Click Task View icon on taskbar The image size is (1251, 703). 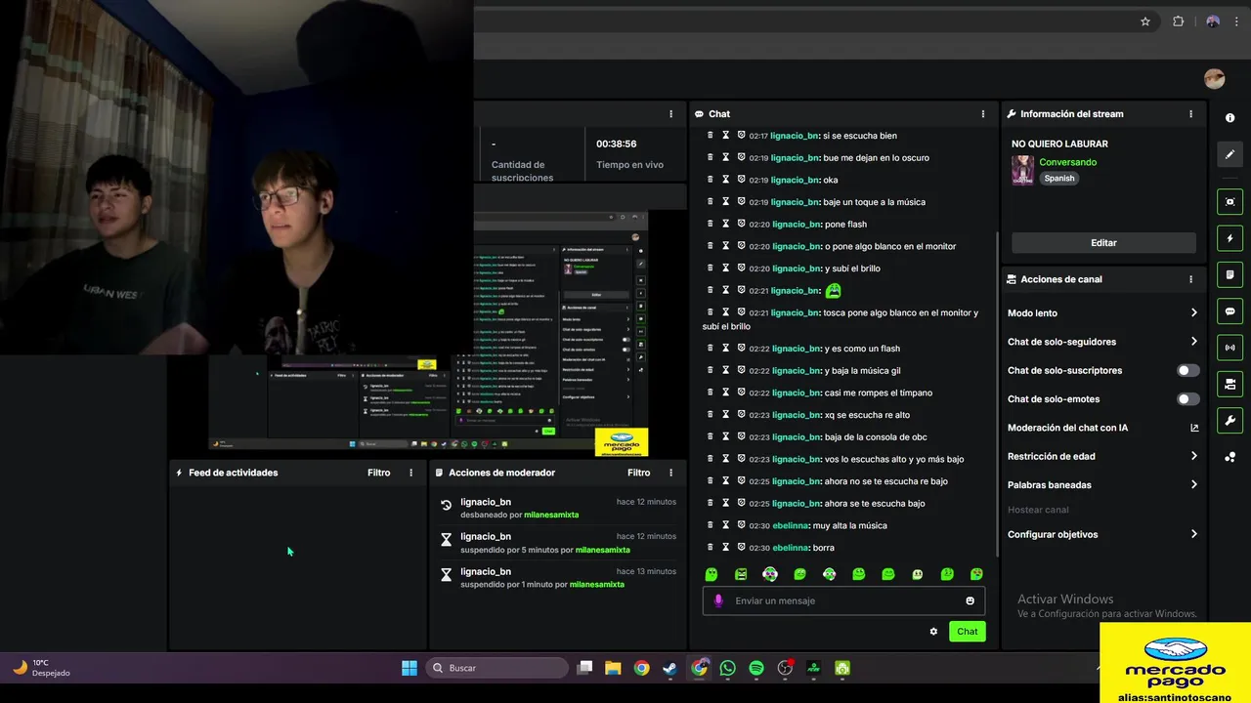point(584,668)
